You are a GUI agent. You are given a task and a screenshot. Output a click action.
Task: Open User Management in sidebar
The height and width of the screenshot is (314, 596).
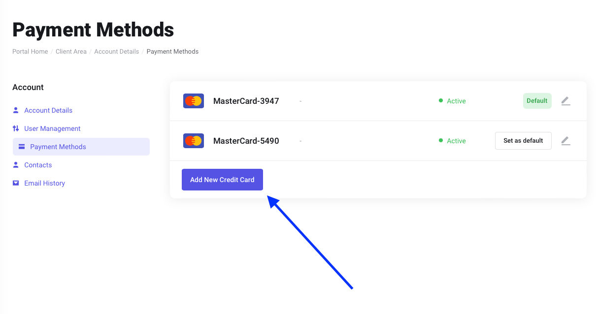52,128
